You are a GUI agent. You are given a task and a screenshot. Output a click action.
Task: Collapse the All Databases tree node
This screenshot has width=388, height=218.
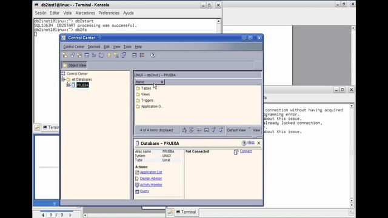[63, 79]
